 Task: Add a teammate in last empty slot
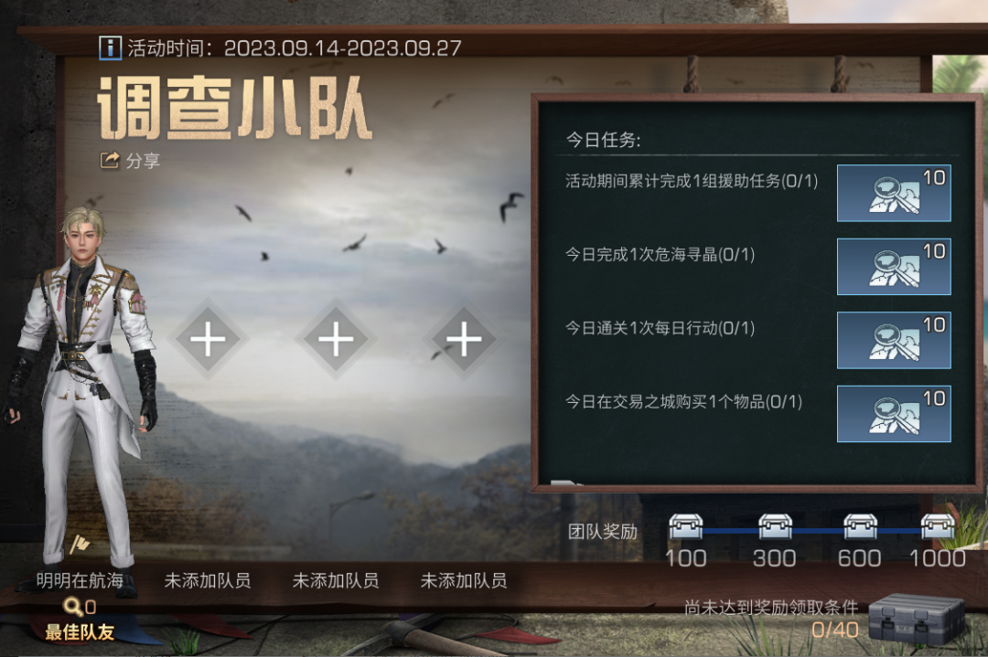pos(464,340)
